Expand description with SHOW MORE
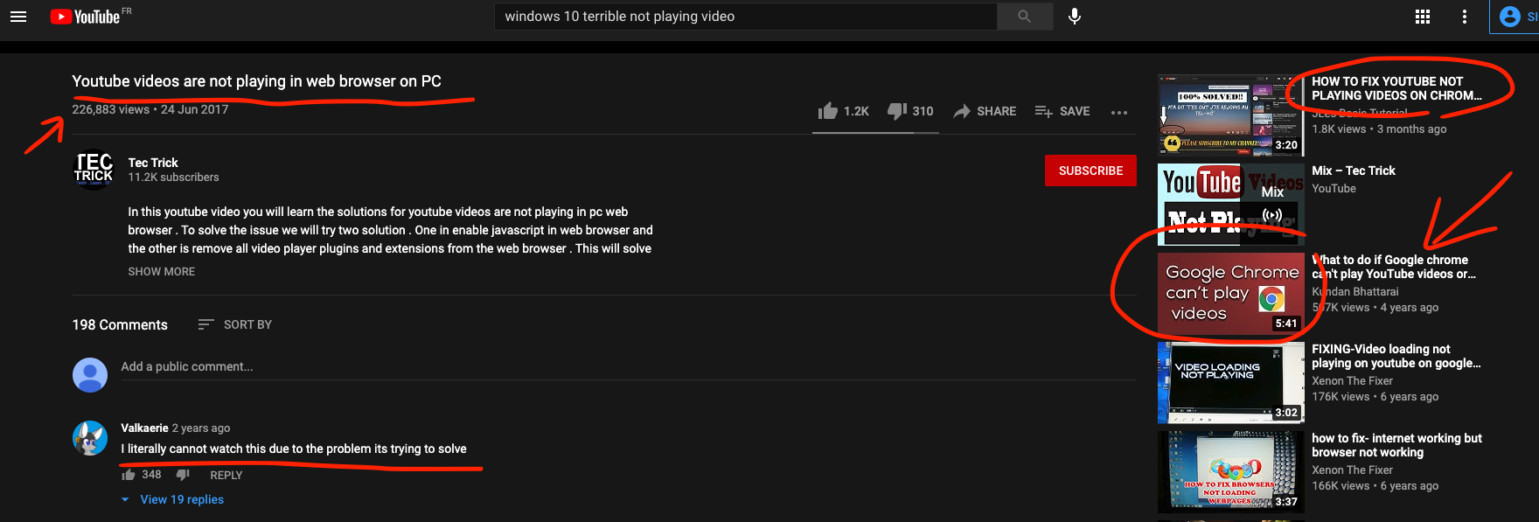This screenshot has width=1539, height=522. click(162, 272)
